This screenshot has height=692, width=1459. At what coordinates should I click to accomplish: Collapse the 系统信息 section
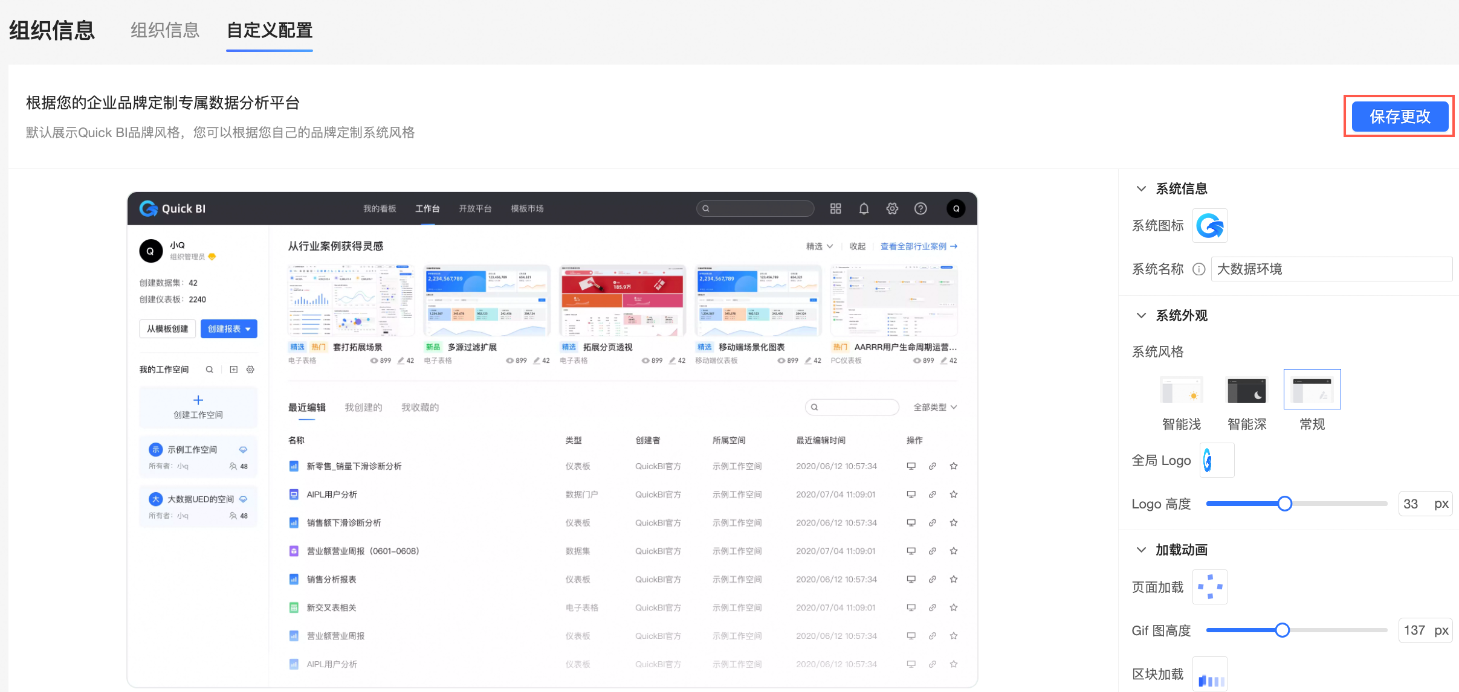point(1141,188)
